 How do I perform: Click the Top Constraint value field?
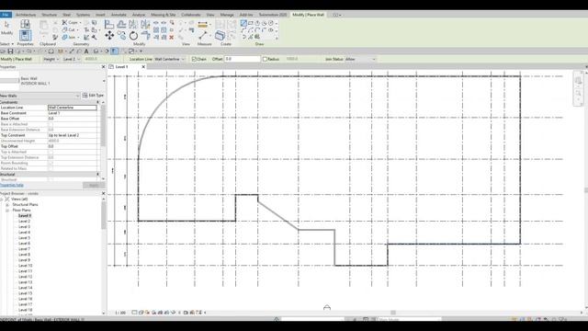click(x=73, y=135)
